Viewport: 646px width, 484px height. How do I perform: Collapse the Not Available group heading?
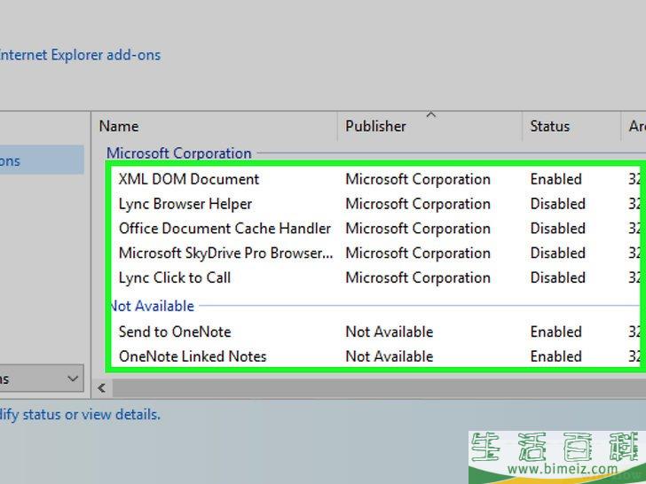[153, 306]
